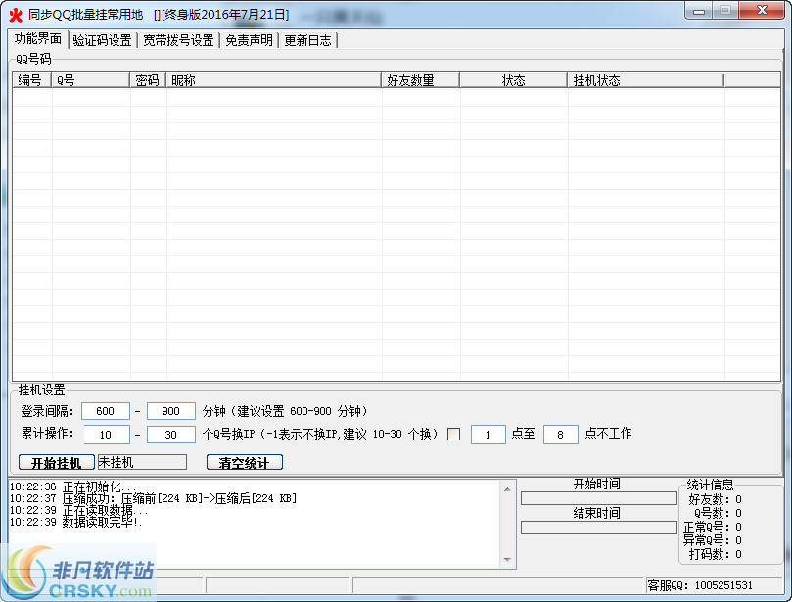Image resolution: width=792 pixels, height=602 pixels.
Task: Click the red app icon in title bar
Action: click(x=16, y=15)
